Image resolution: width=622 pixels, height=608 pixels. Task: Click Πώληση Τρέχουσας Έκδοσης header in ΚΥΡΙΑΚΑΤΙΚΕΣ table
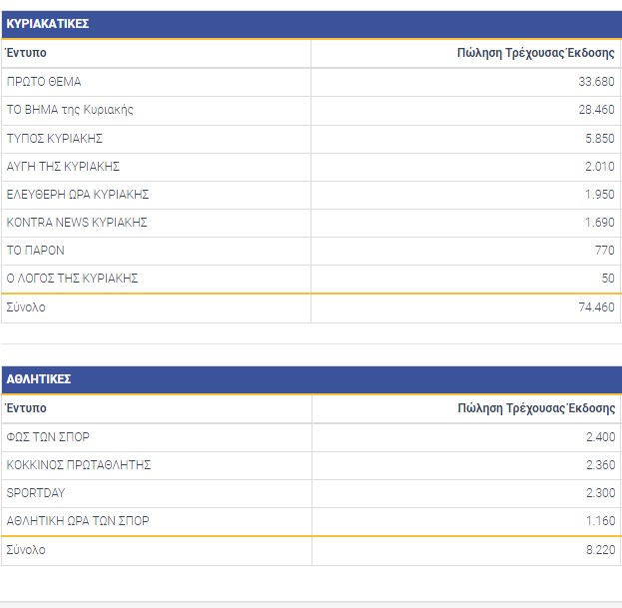click(535, 53)
